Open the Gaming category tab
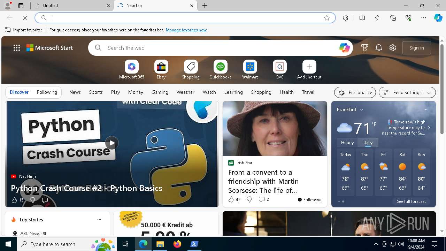446x251 pixels. [160, 92]
